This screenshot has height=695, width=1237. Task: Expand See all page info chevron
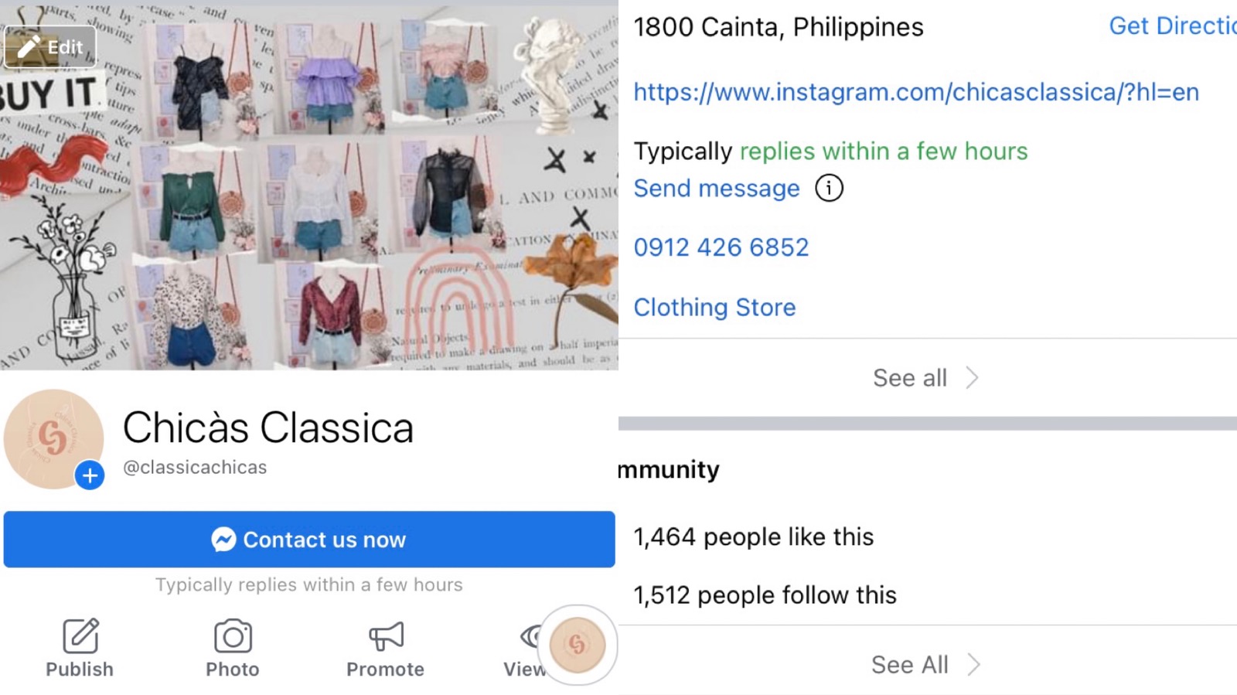(973, 377)
